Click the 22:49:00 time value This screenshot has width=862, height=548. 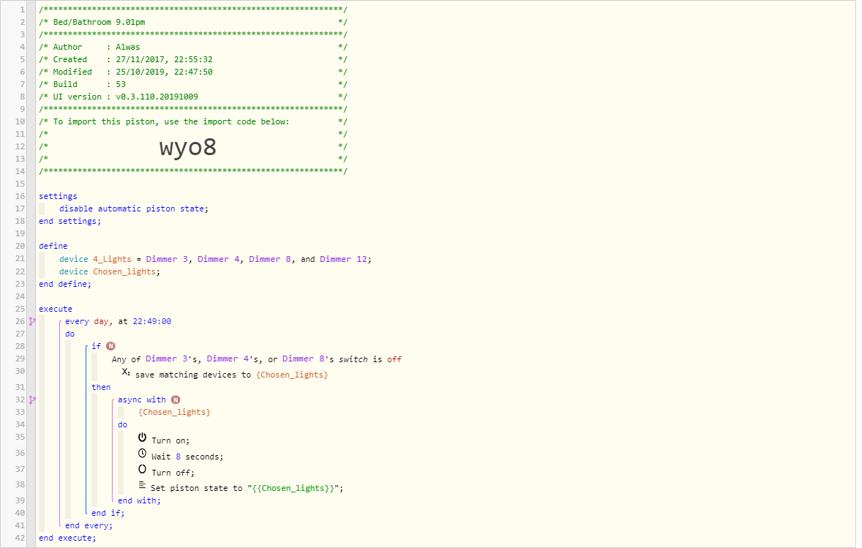coord(152,321)
